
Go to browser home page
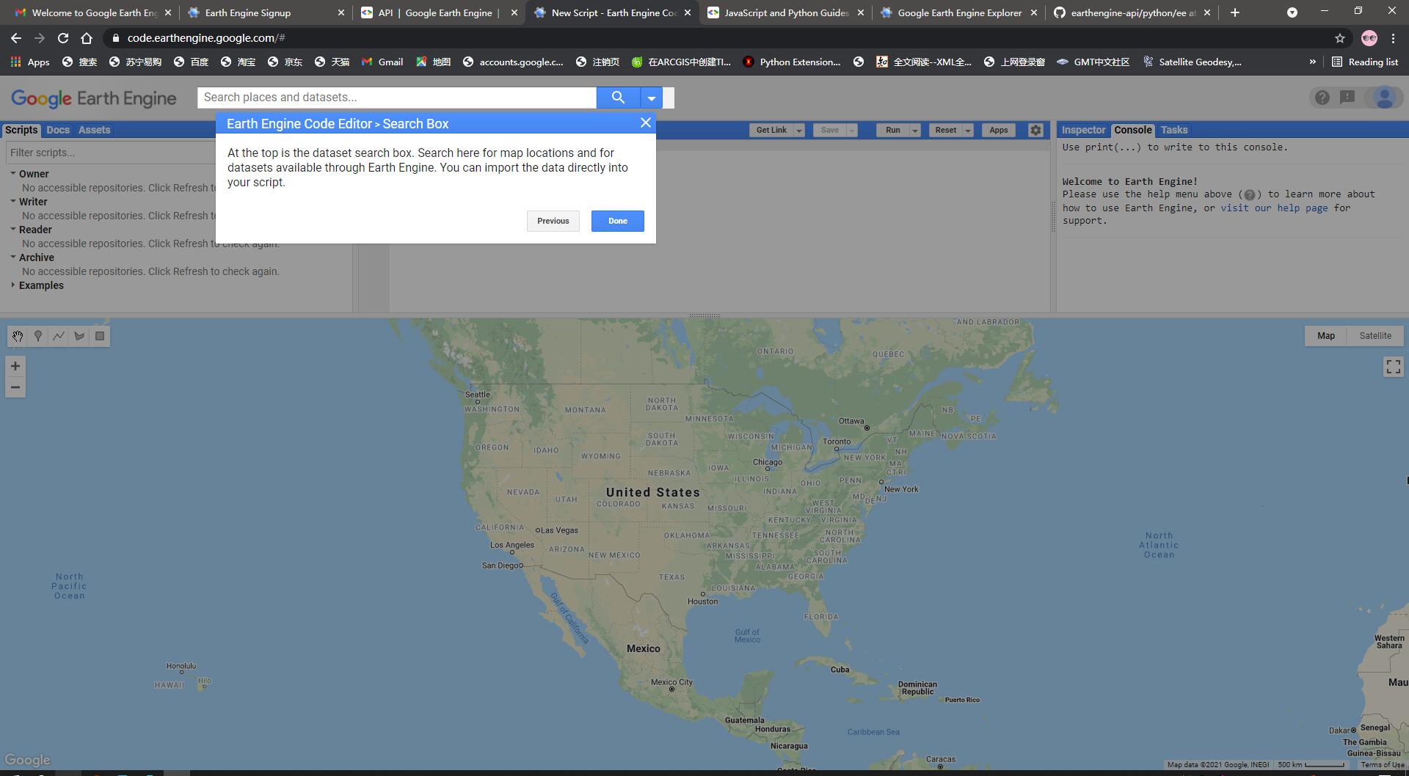click(x=87, y=38)
